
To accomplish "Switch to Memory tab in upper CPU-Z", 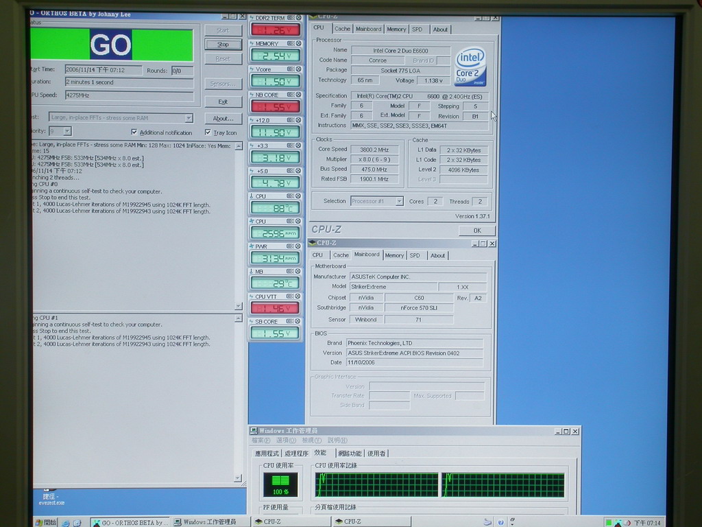I will (x=396, y=29).
